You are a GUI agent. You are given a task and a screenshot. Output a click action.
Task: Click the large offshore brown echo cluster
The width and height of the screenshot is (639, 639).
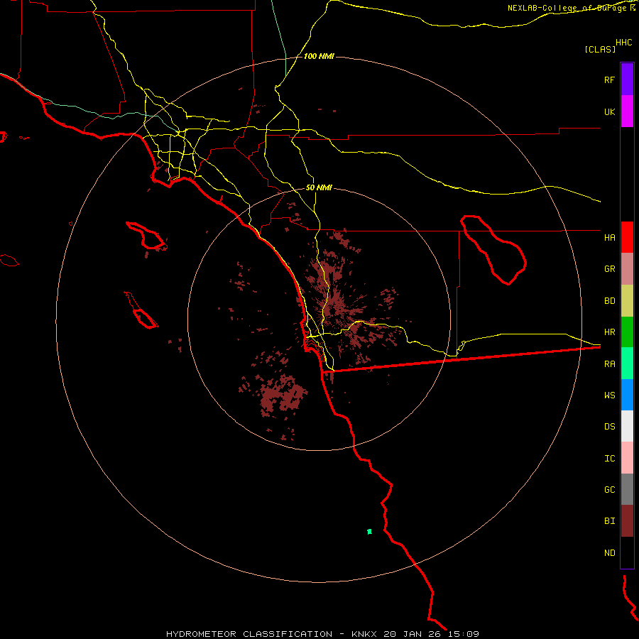[283, 395]
